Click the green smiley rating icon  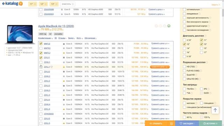pos(169,26)
